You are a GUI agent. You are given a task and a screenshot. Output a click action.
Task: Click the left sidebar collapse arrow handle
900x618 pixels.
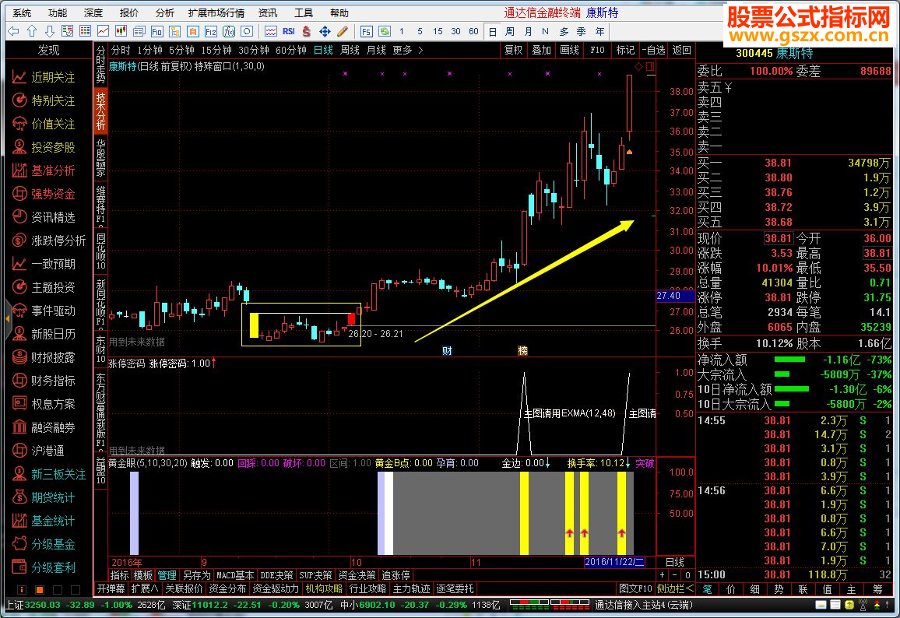8,318
